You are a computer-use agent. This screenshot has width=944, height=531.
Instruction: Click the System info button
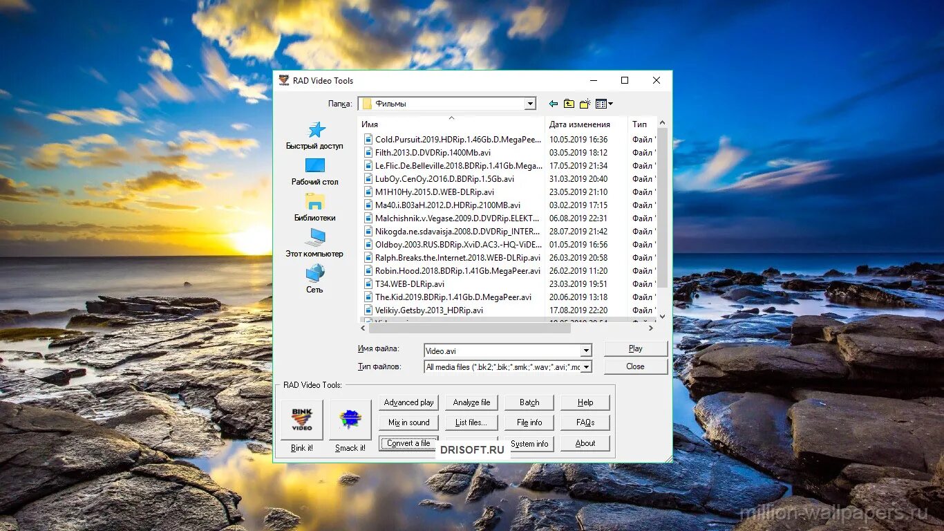tap(529, 444)
